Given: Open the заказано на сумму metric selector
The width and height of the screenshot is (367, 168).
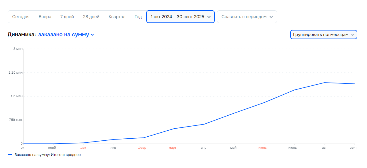Looking at the screenshot, I should tap(64, 35).
